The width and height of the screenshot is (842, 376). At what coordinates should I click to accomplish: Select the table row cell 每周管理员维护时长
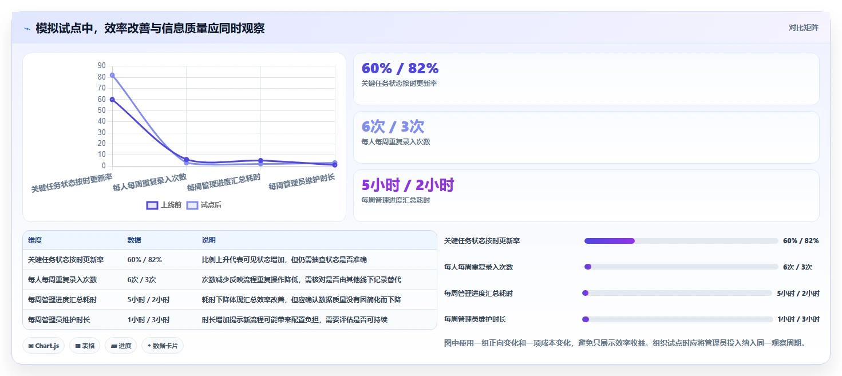click(59, 320)
